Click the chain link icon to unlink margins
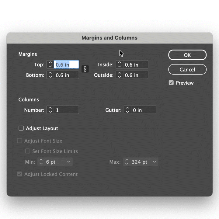This screenshot has width=219, height=219. click(x=85, y=69)
